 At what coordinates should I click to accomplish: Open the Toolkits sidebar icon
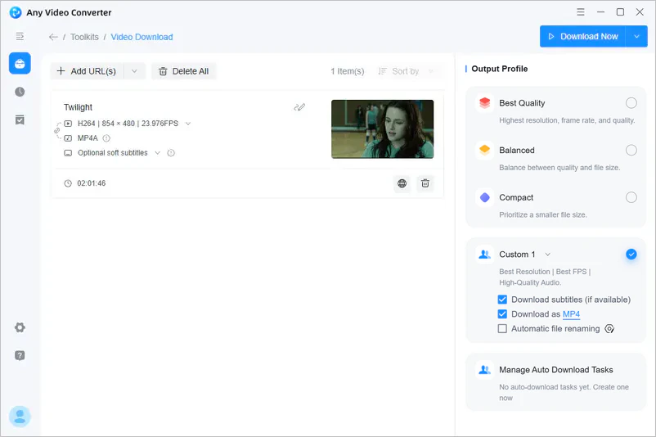pyautogui.click(x=20, y=63)
